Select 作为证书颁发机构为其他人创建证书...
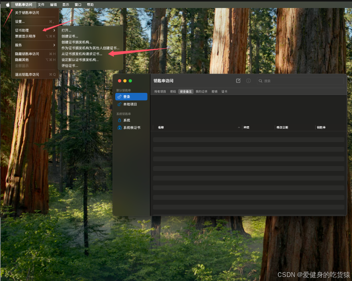The image size is (352, 281). coord(90,48)
